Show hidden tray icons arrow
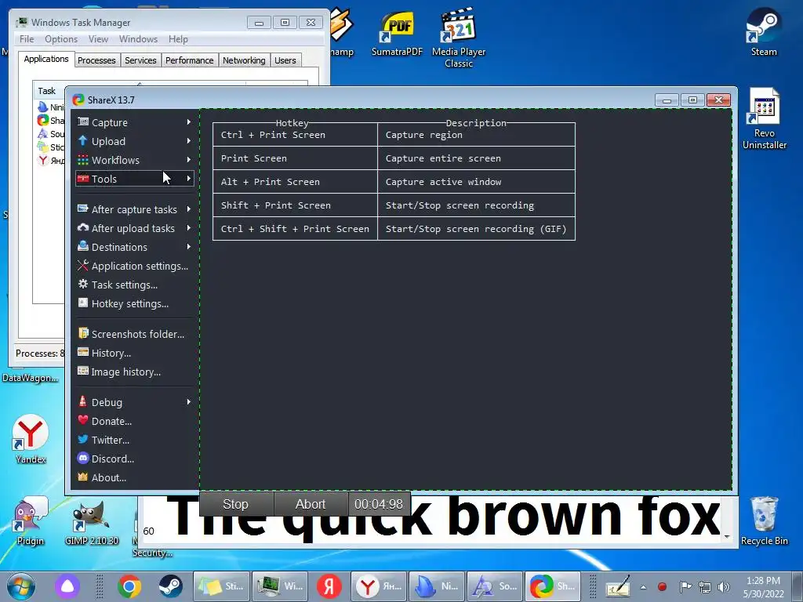The height and width of the screenshot is (602, 803). click(643, 587)
